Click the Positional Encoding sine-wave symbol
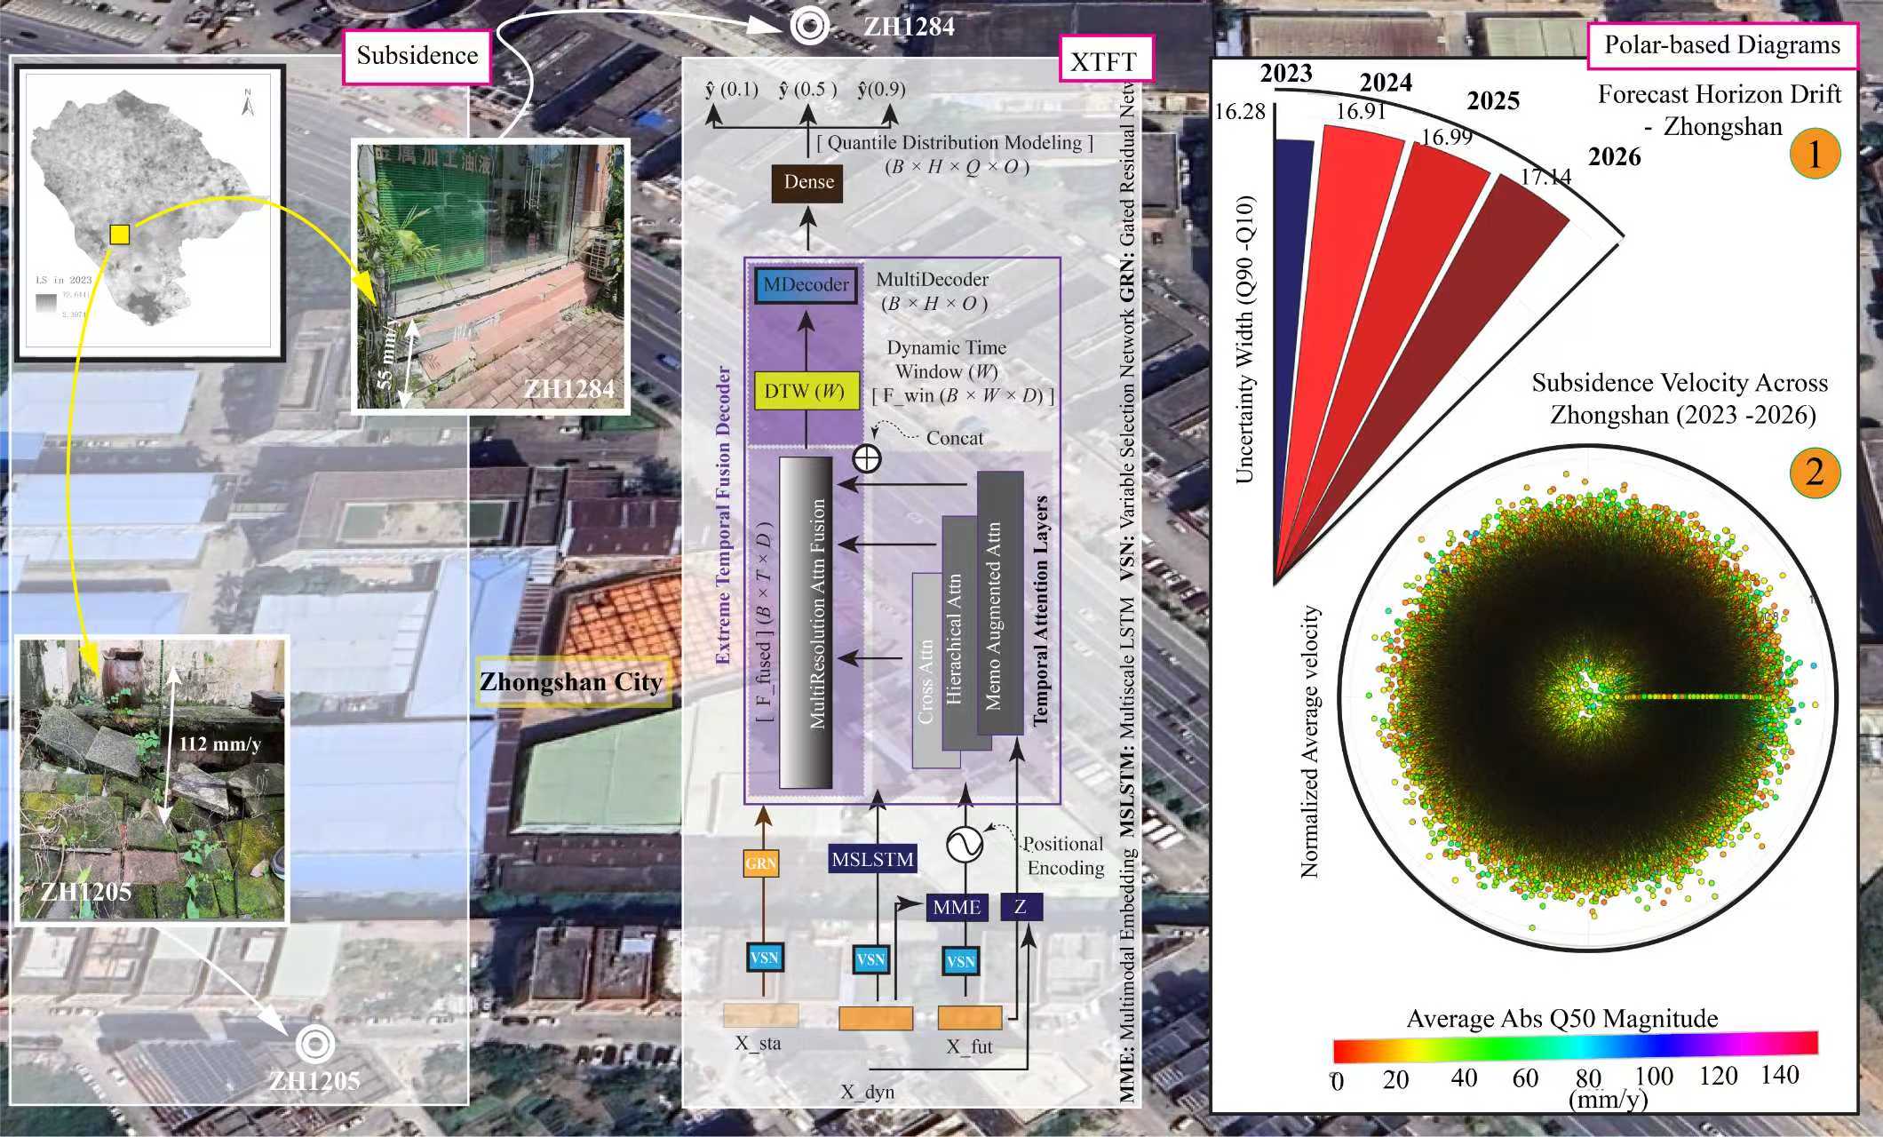Image resolution: width=1883 pixels, height=1137 pixels. [965, 844]
